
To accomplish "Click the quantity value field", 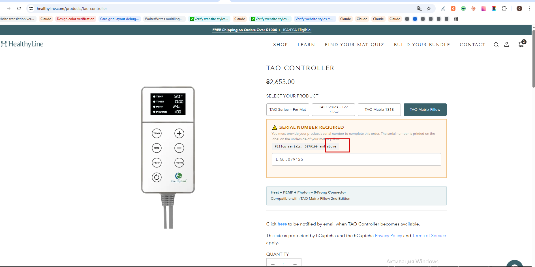I will pyautogui.click(x=284, y=264).
